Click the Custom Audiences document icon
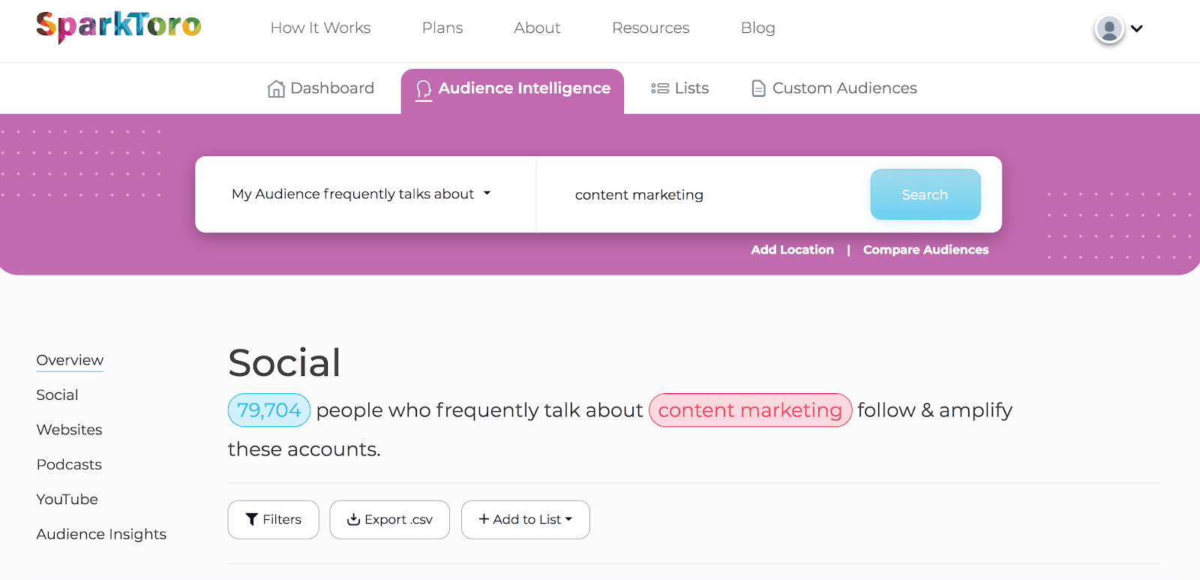The height and width of the screenshot is (580, 1200). coord(758,89)
